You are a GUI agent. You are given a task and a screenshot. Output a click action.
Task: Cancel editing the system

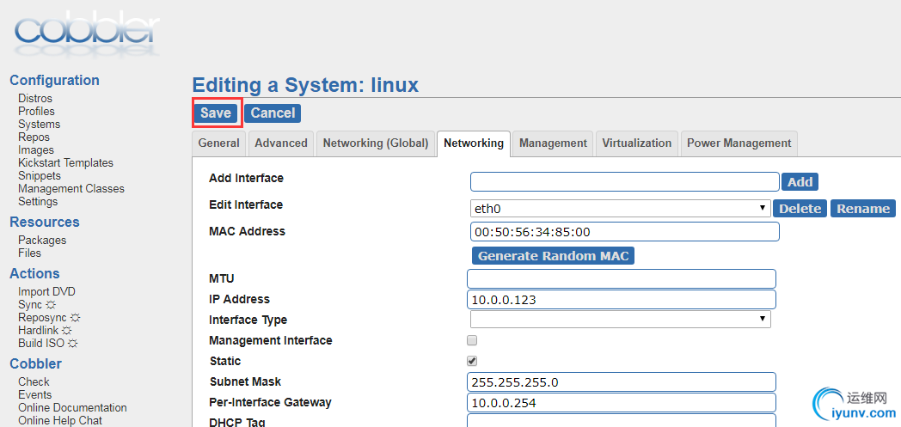[273, 113]
